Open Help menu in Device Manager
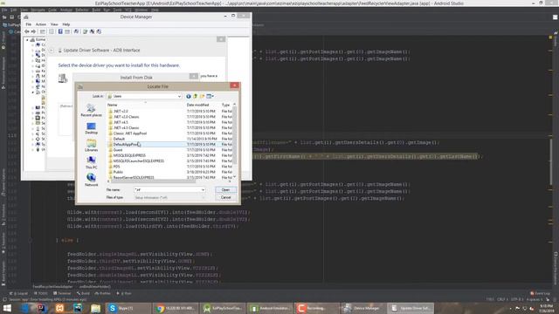 [x=66, y=24]
